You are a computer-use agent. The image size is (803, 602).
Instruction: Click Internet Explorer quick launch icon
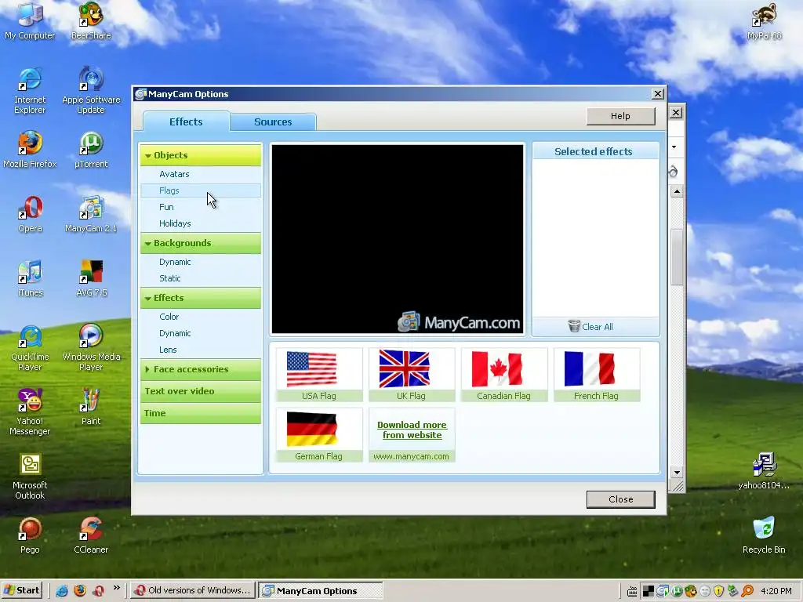click(x=62, y=591)
